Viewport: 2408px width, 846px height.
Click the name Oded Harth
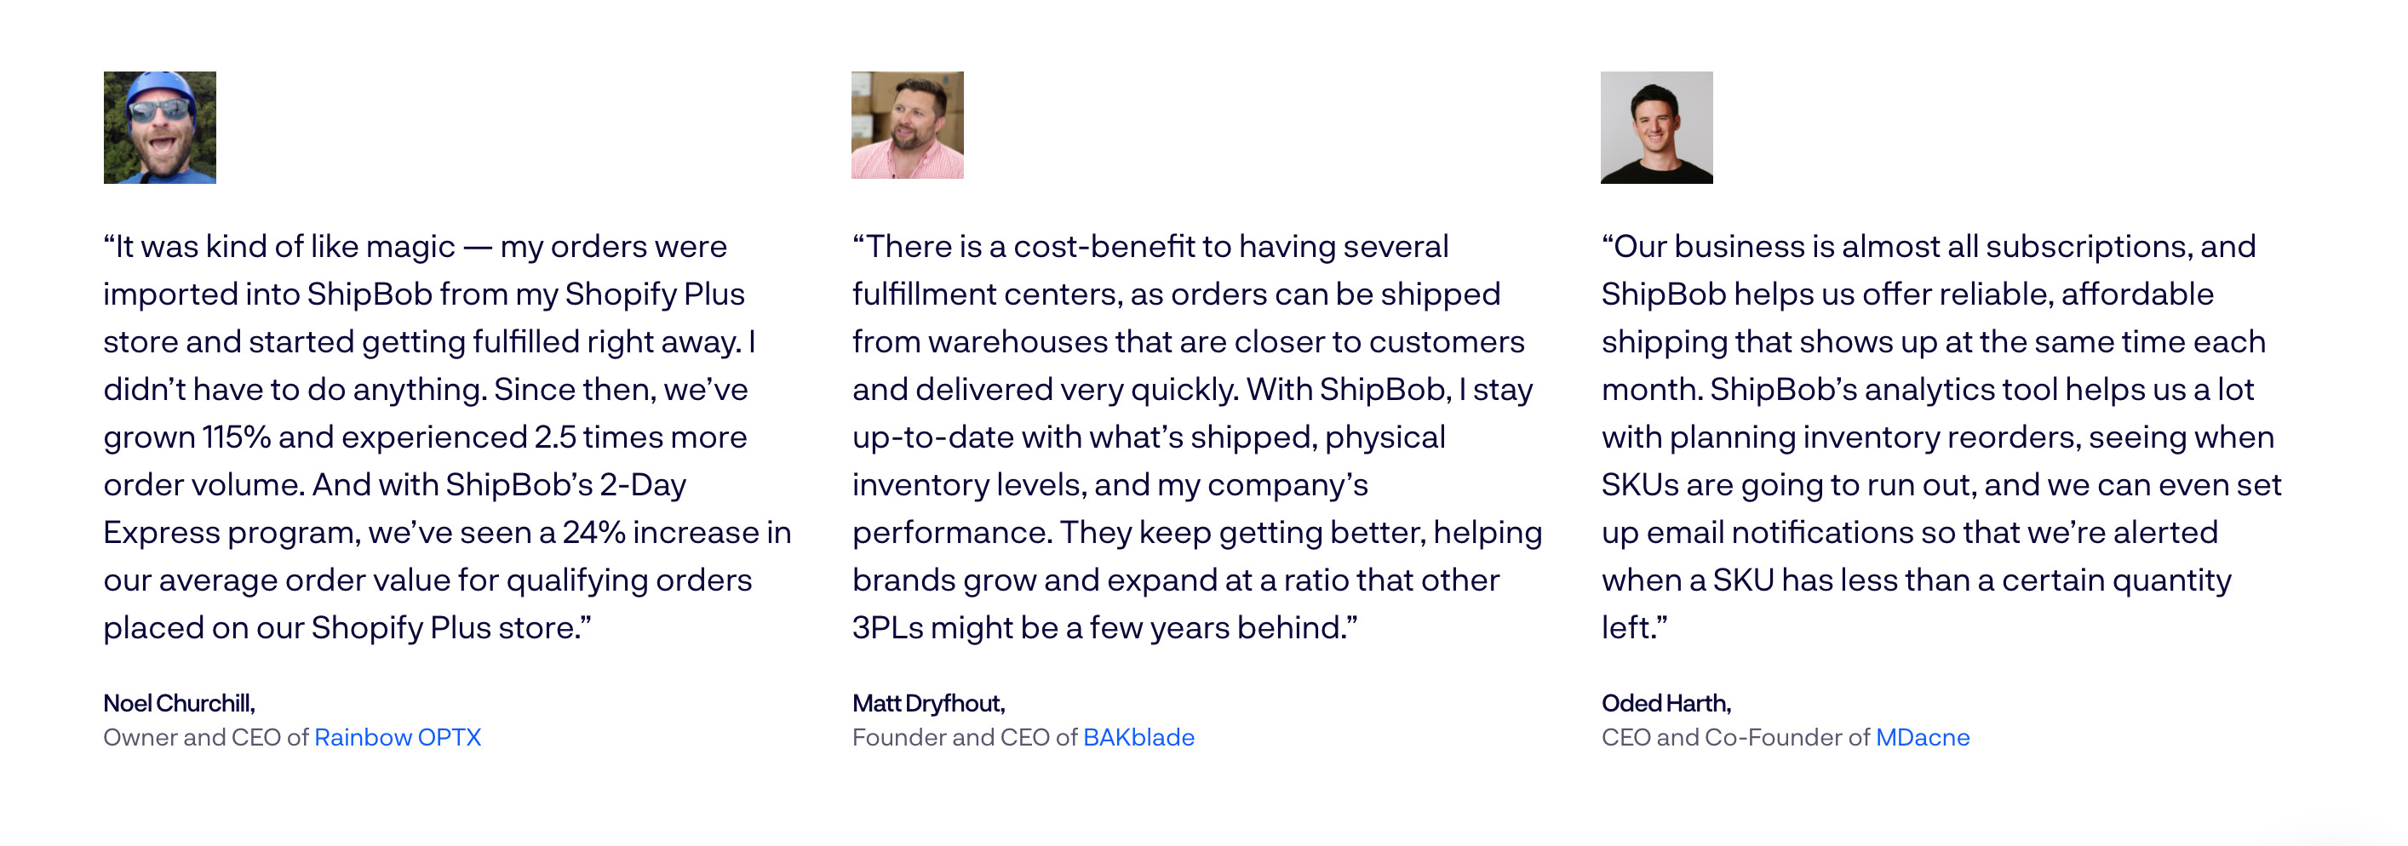pyautogui.click(x=1666, y=703)
